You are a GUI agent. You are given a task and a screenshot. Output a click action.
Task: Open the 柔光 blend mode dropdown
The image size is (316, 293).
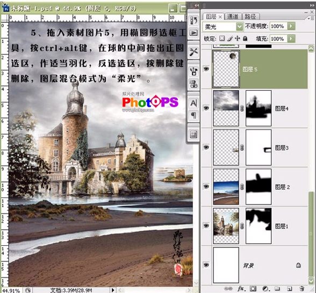222,26
